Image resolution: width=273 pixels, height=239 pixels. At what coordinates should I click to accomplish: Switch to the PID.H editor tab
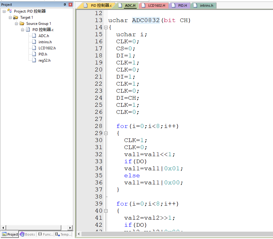pos(180,6)
